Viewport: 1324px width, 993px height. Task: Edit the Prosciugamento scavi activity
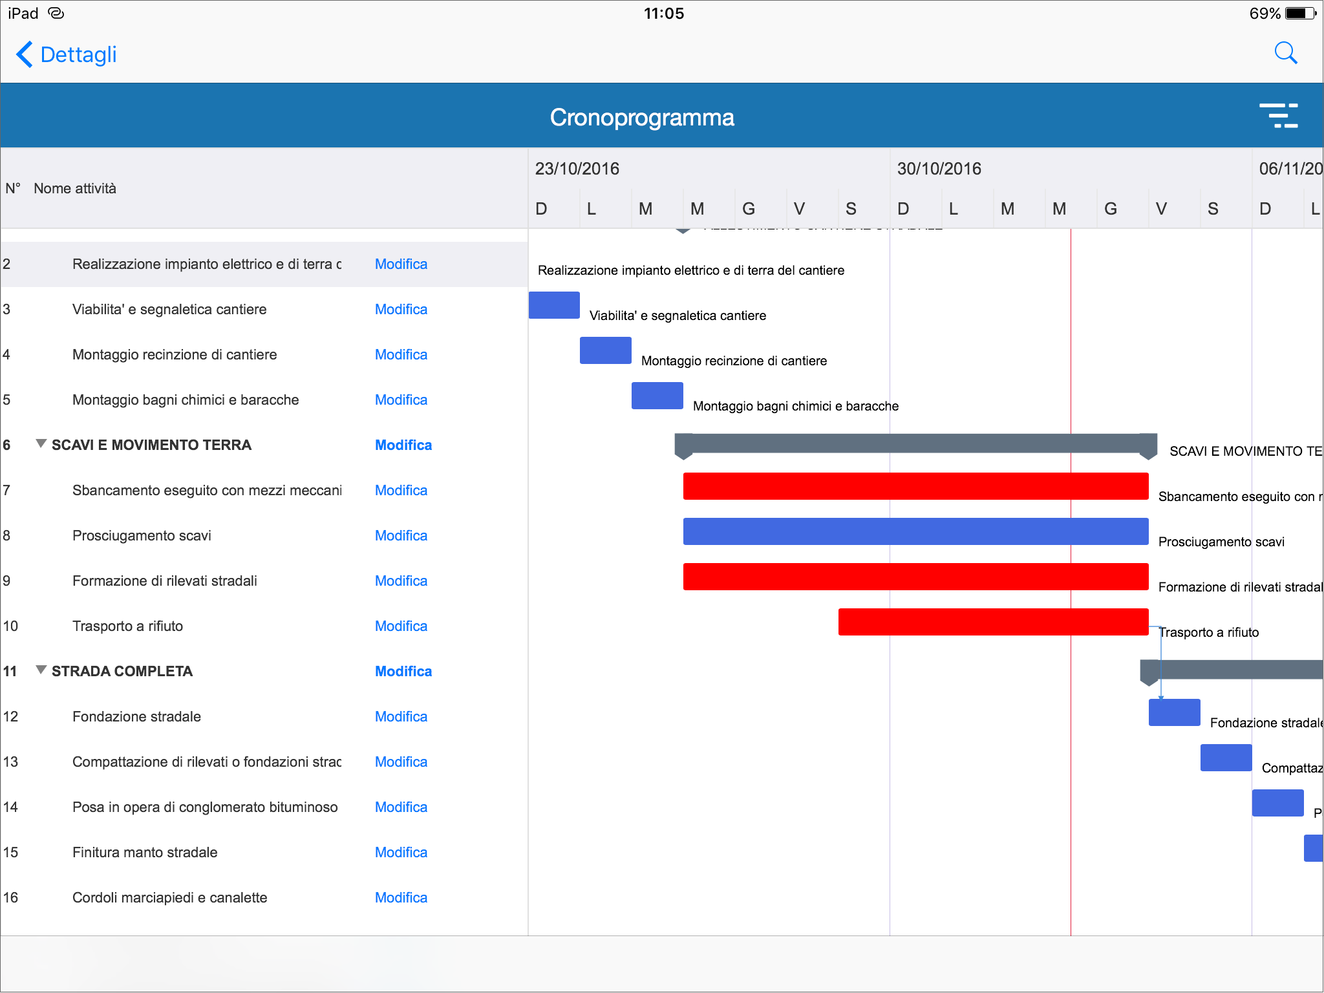(x=401, y=536)
